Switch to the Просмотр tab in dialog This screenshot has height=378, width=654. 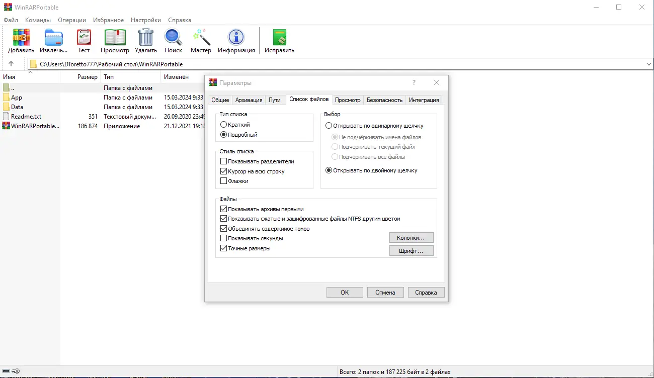pos(348,100)
